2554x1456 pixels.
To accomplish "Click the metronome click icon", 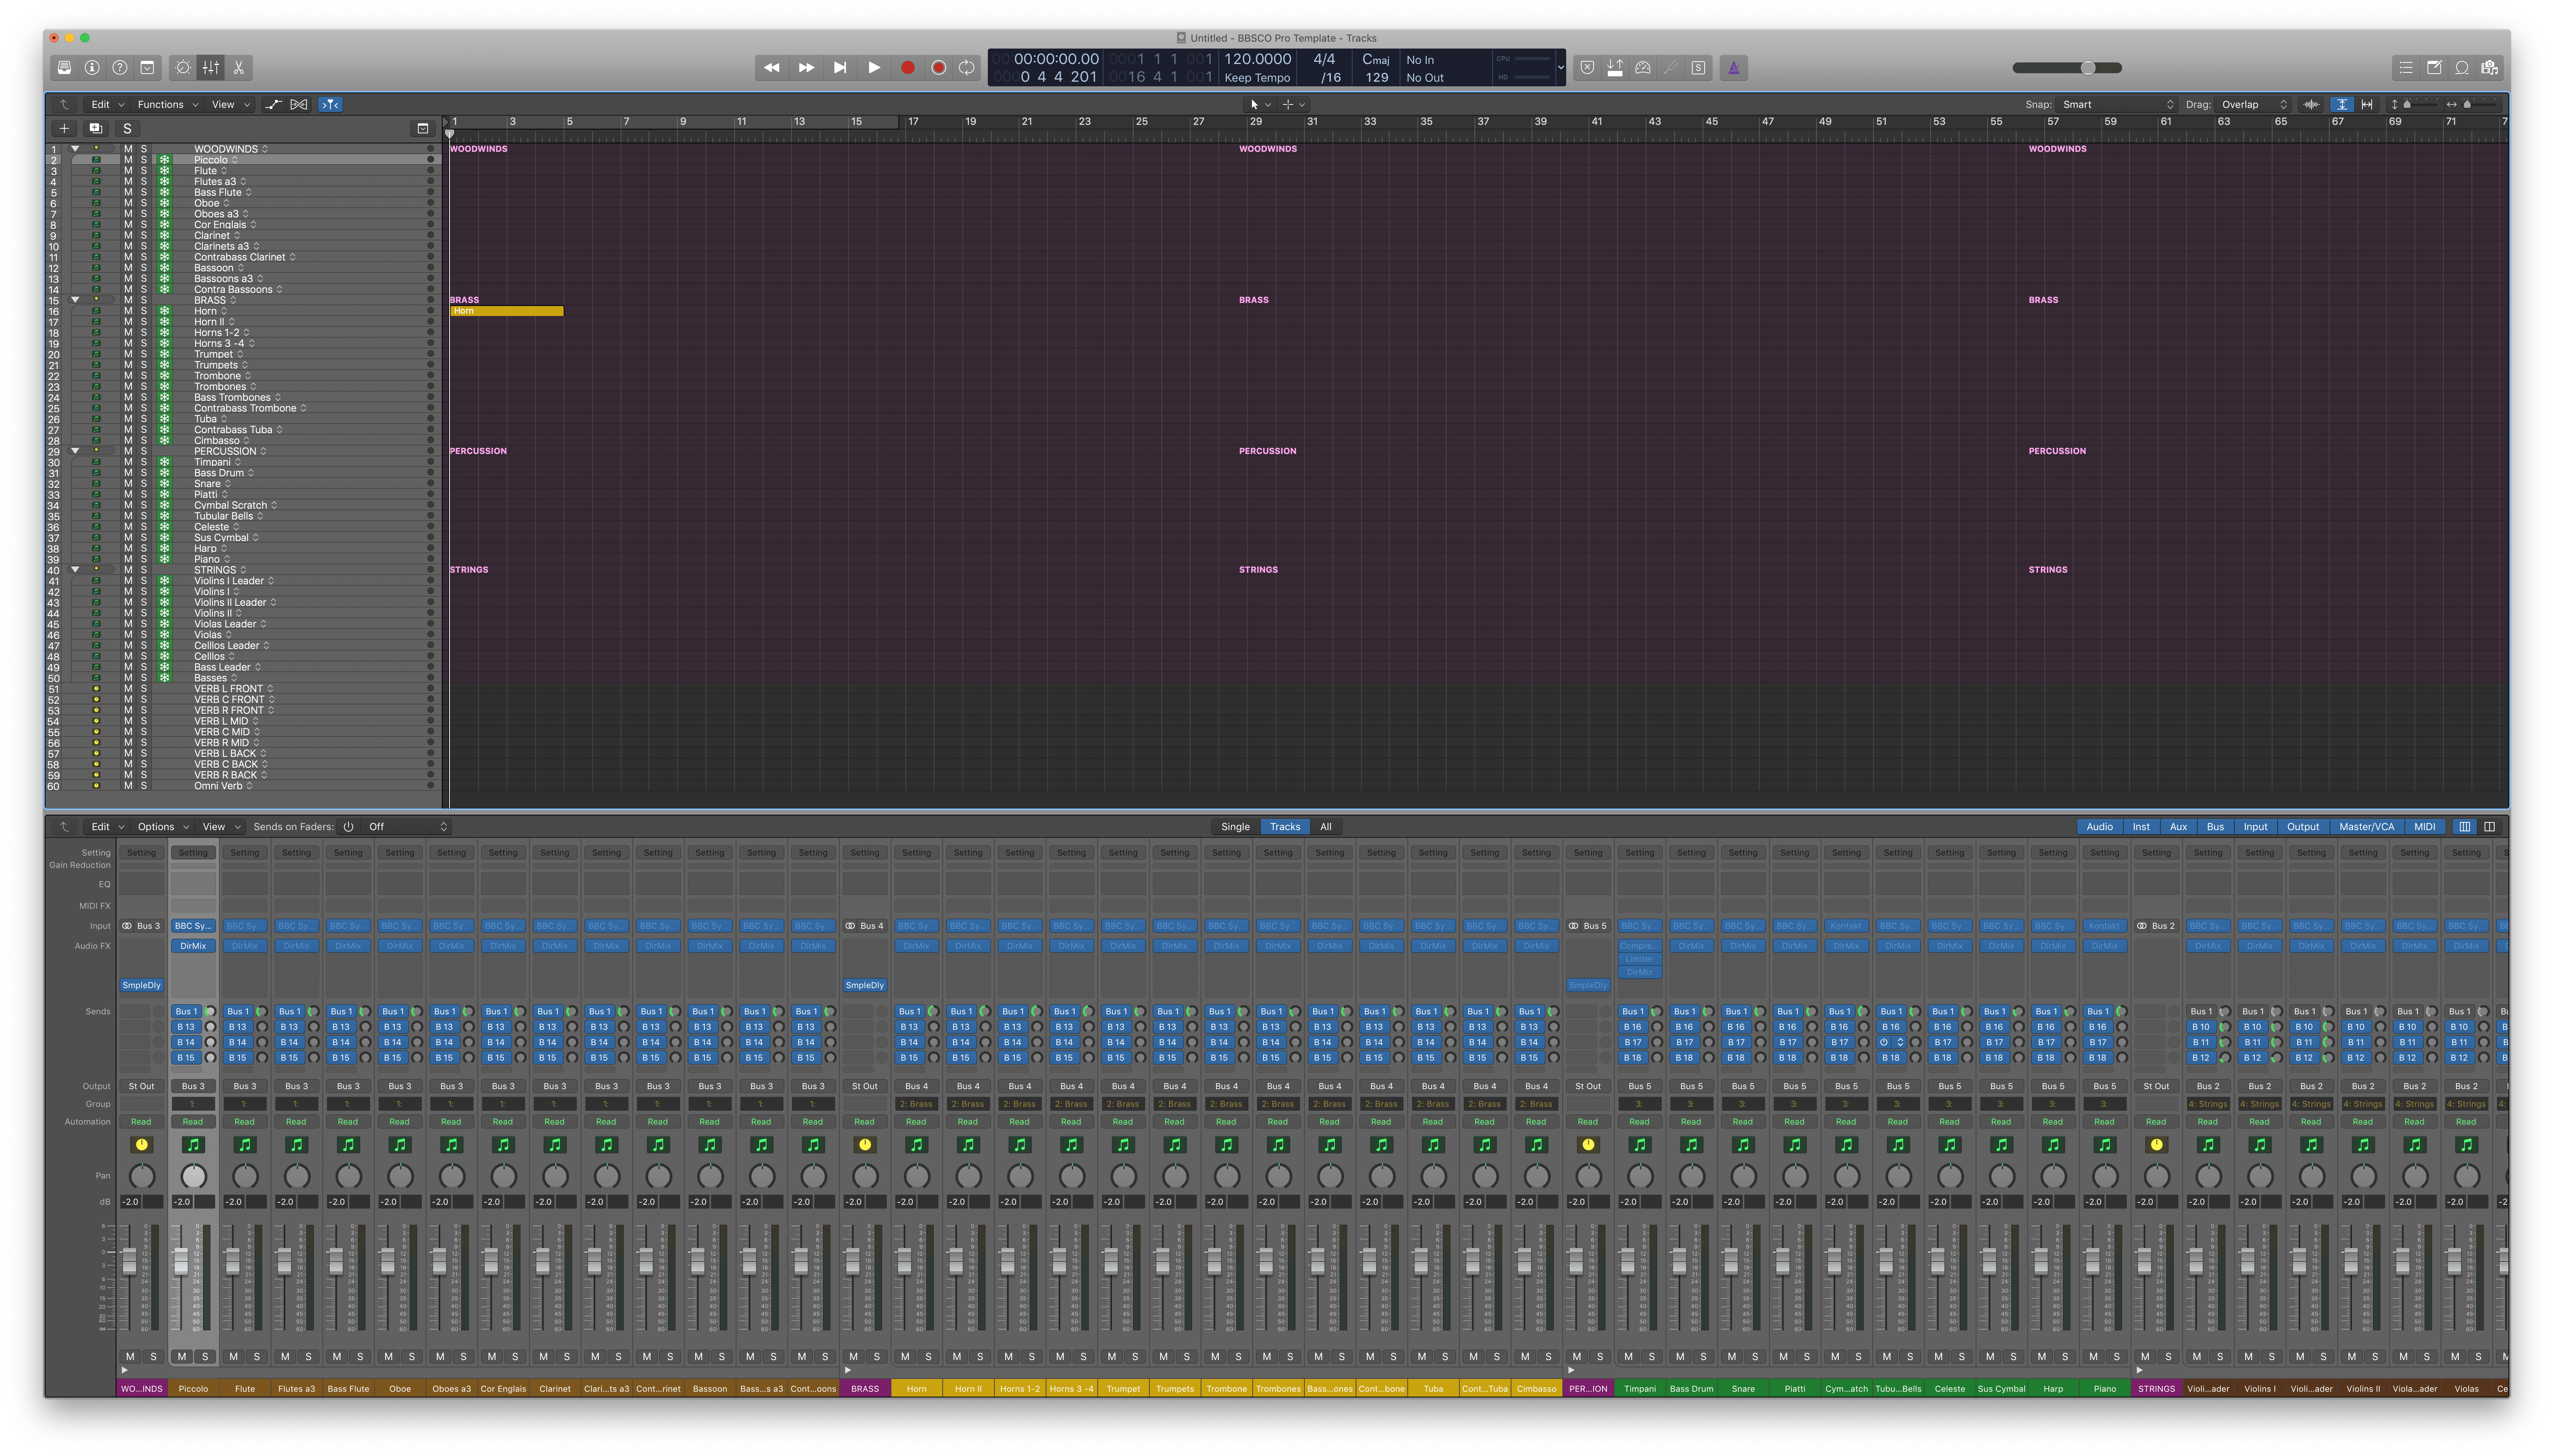I will [x=1734, y=68].
